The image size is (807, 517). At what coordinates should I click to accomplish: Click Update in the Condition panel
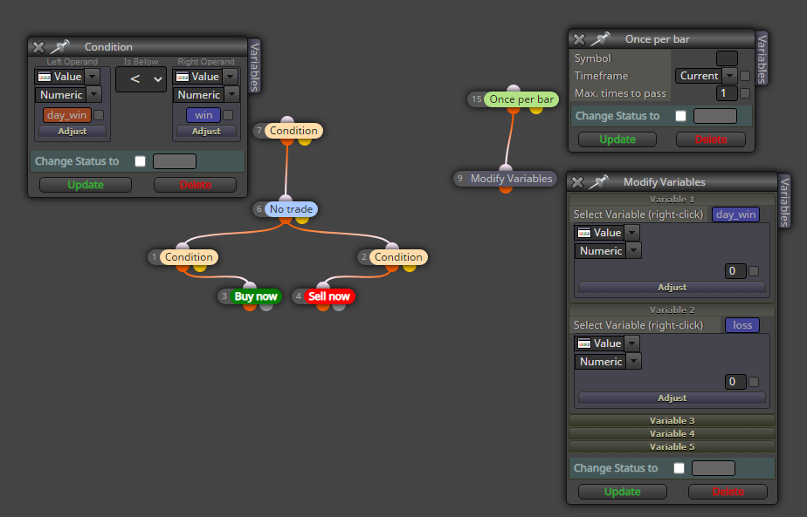(86, 185)
